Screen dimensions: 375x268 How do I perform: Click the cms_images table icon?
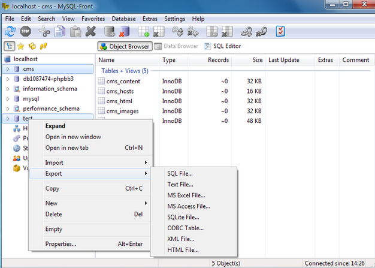101,111
